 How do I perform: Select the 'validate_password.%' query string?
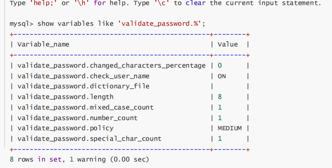tap(159, 23)
